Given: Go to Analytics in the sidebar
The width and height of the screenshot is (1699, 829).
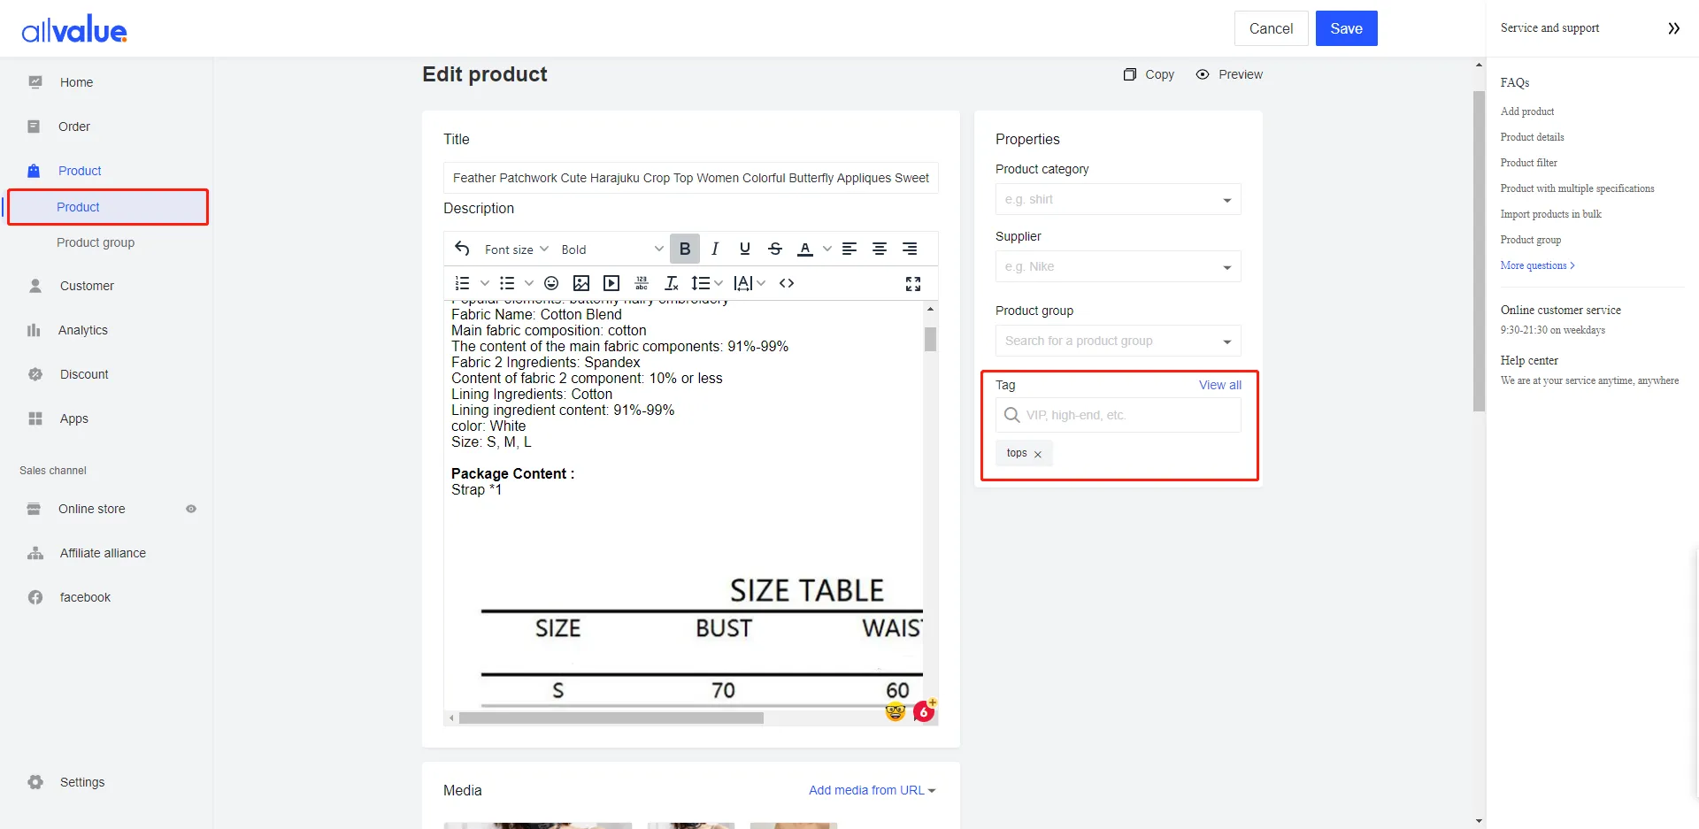Looking at the screenshot, I should (83, 330).
